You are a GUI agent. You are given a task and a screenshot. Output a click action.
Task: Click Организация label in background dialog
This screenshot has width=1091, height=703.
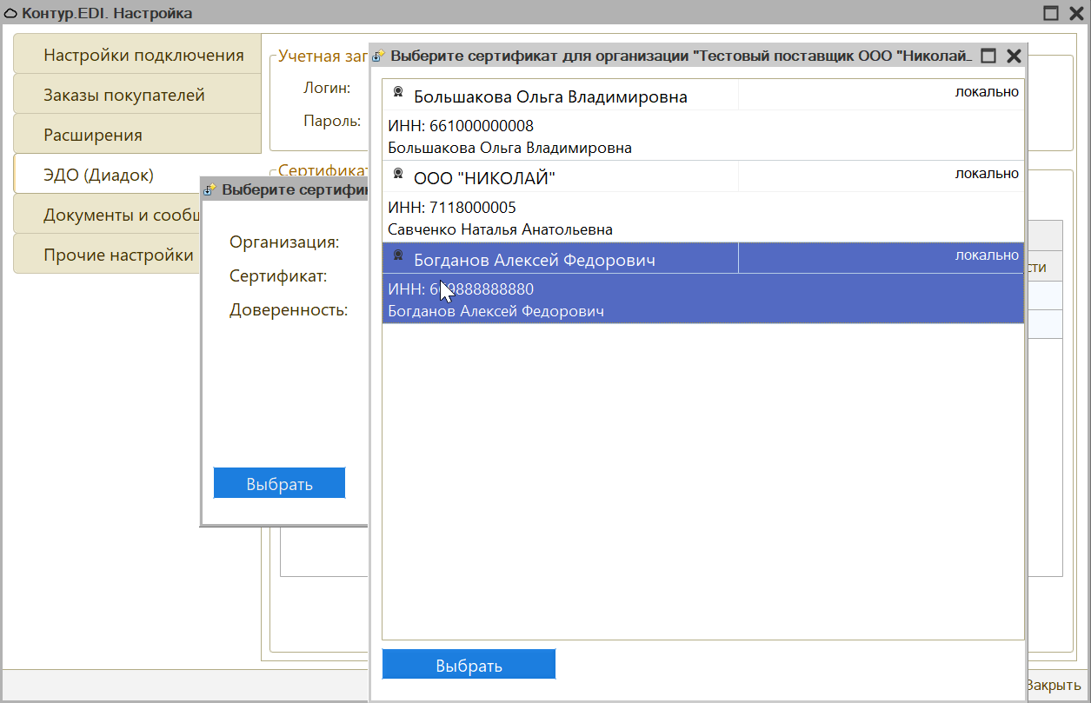click(284, 242)
